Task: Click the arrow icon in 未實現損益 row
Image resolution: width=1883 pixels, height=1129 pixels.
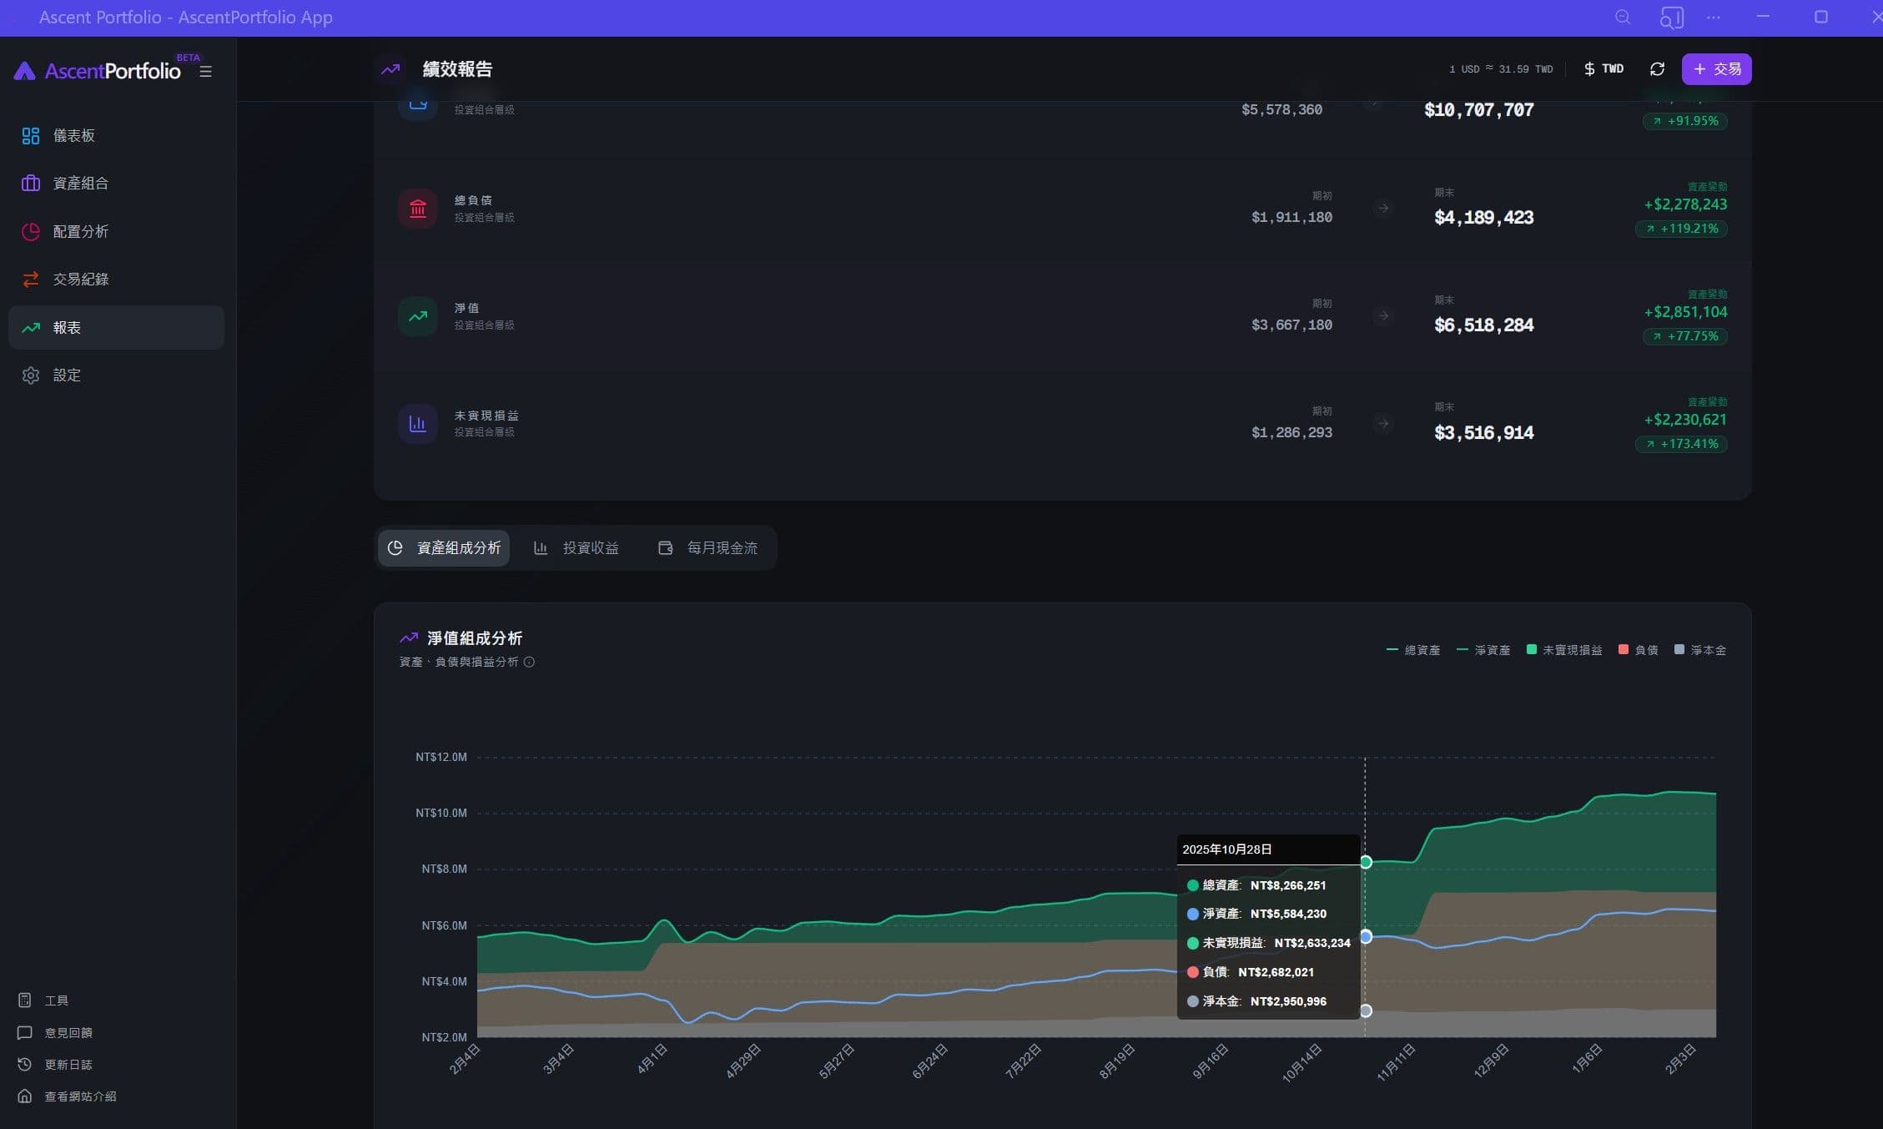Action: click(x=1383, y=424)
